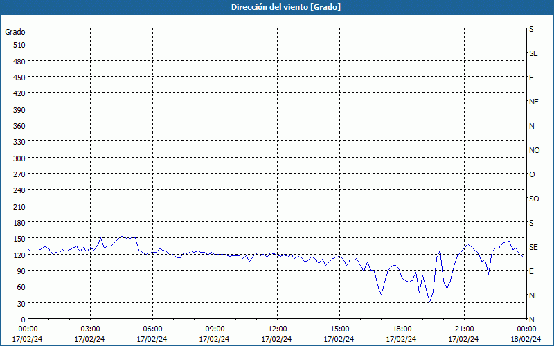This screenshot has height=346, width=554.
Task: Select the 18:00 time label on the x-axis
Action: pyautogui.click(x=402, y=329)
